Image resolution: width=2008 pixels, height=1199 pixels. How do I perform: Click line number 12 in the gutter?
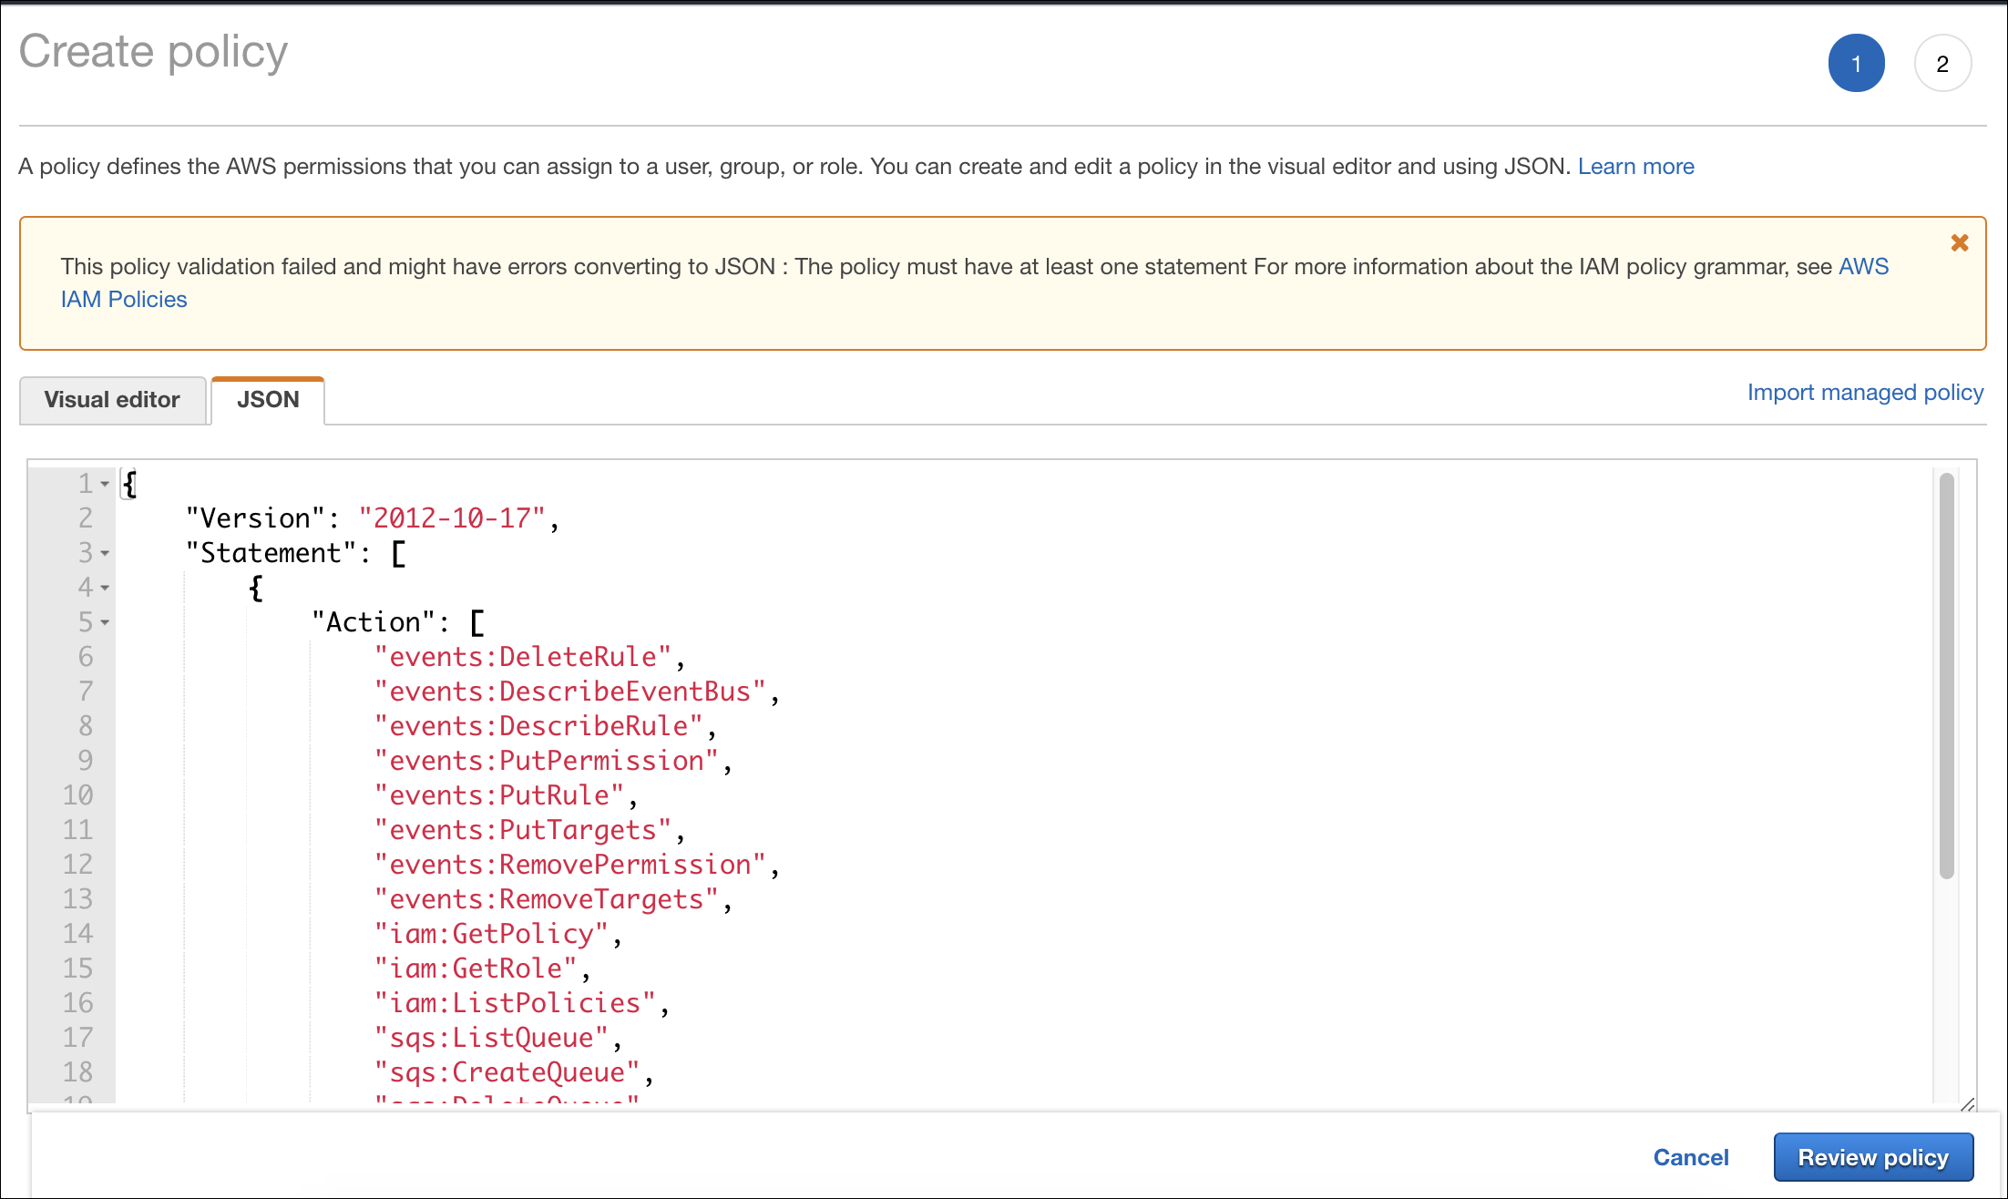(78, 865)
